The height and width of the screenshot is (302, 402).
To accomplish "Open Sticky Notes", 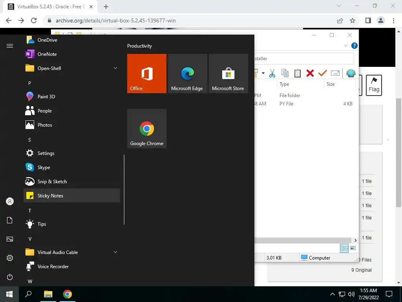I will pos(72,195).
